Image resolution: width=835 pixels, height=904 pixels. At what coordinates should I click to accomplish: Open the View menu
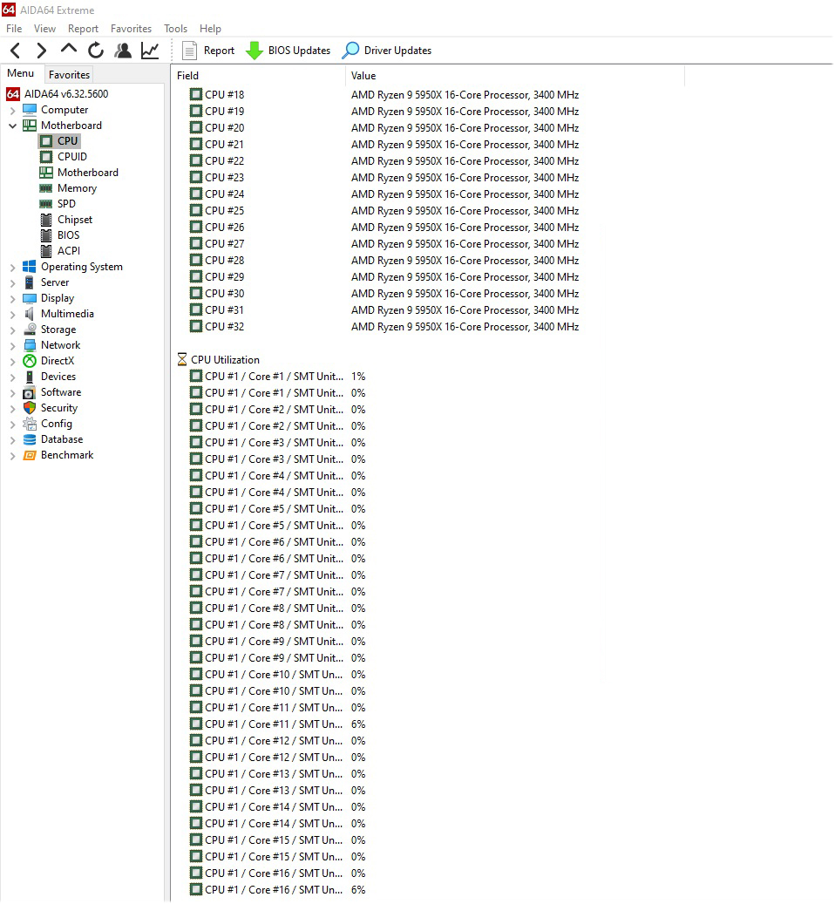[44, 28]
